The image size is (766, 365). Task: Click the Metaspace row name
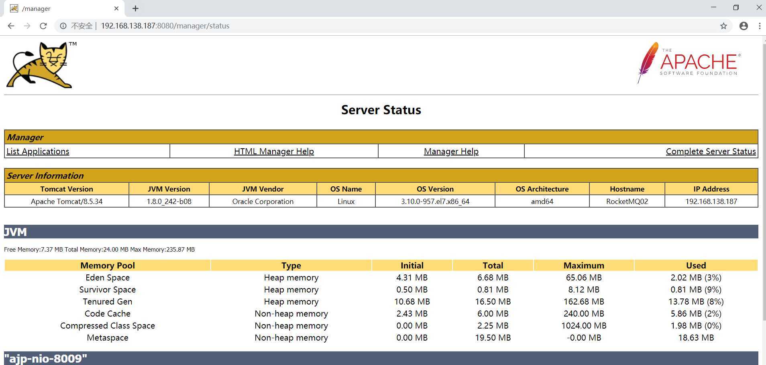point(108,338)
